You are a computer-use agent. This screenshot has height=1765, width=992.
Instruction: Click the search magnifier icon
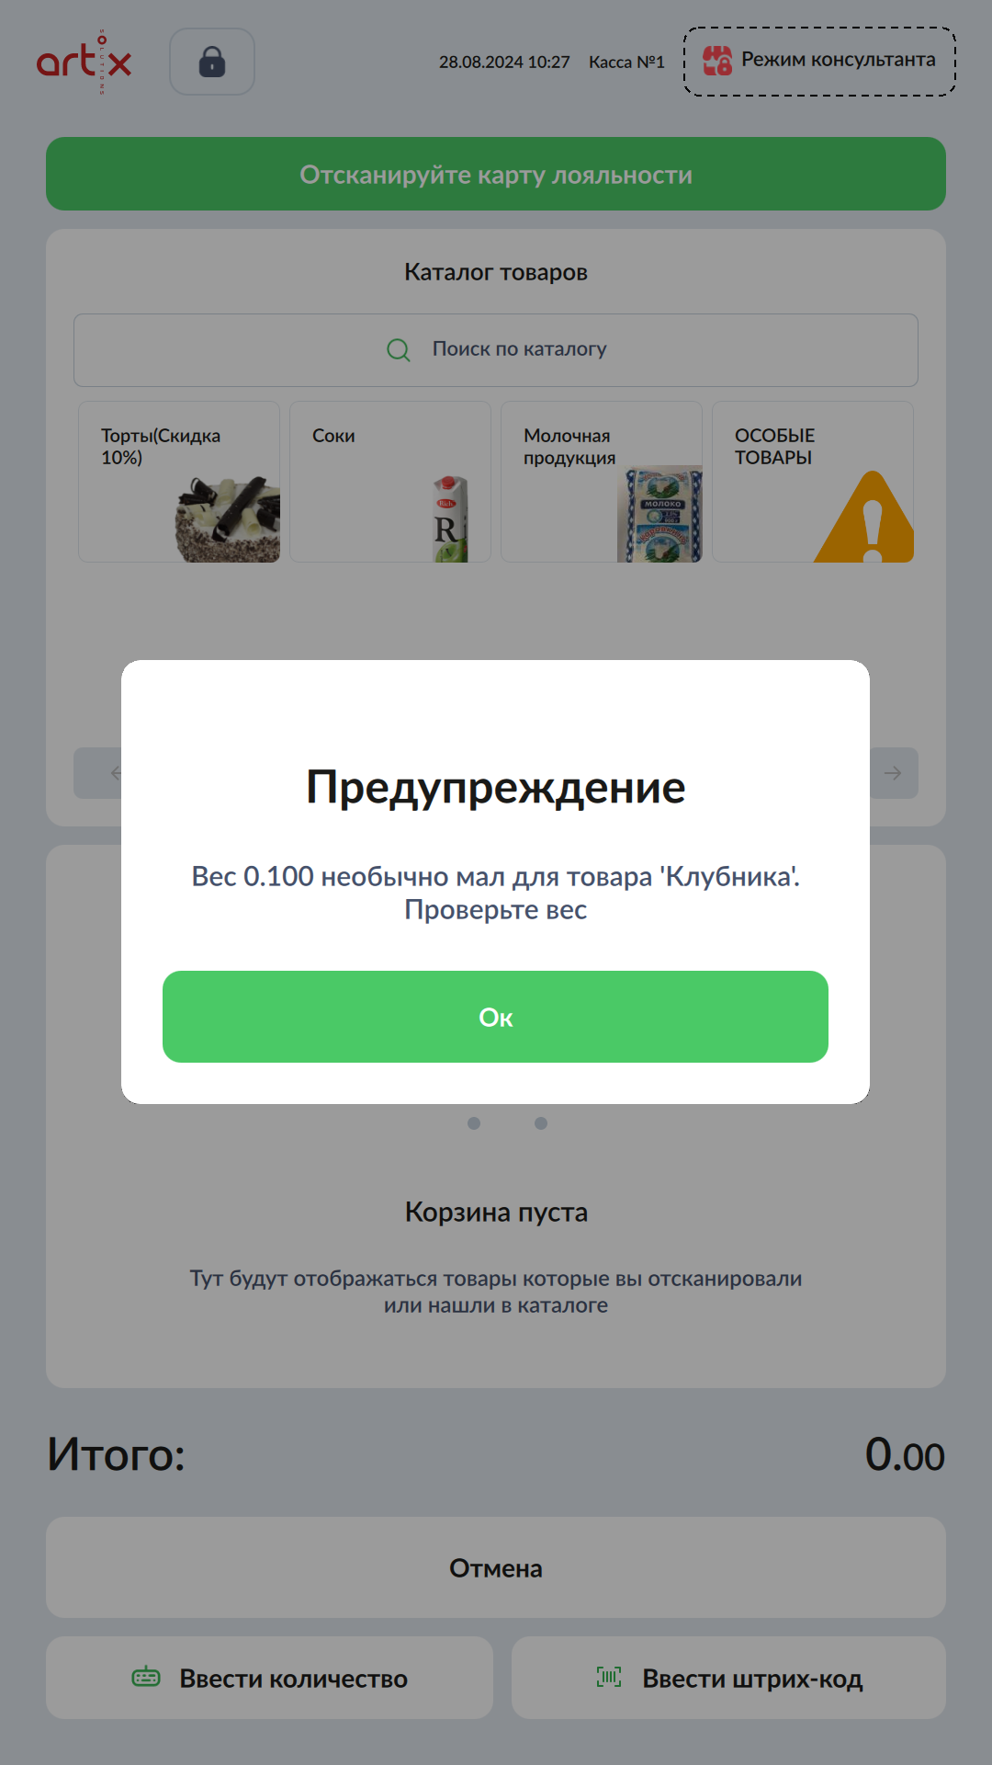(x=399, y=350)
